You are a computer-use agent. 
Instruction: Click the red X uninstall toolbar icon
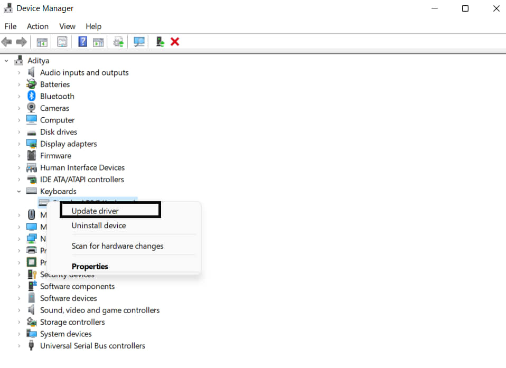175,42
